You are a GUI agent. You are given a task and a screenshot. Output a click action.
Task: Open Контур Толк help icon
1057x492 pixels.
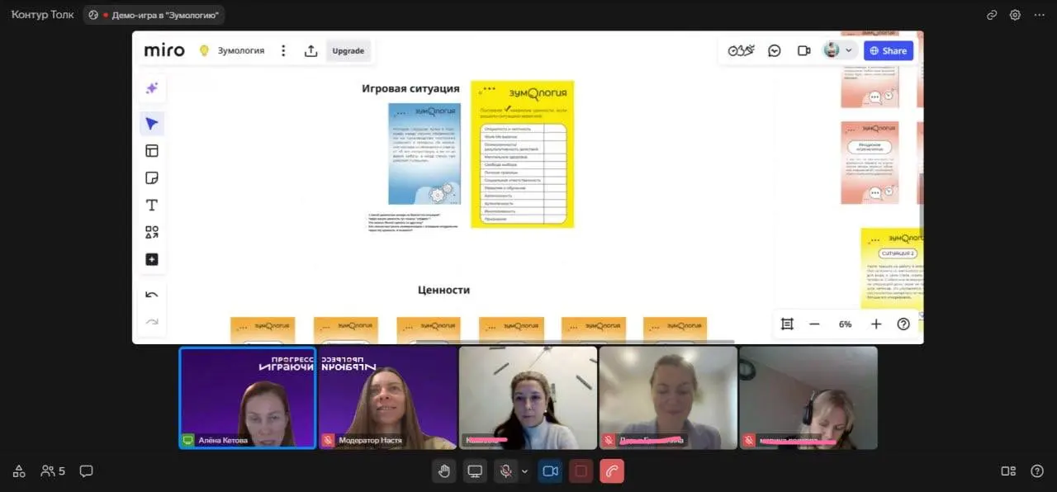[x=1037, y=471]
